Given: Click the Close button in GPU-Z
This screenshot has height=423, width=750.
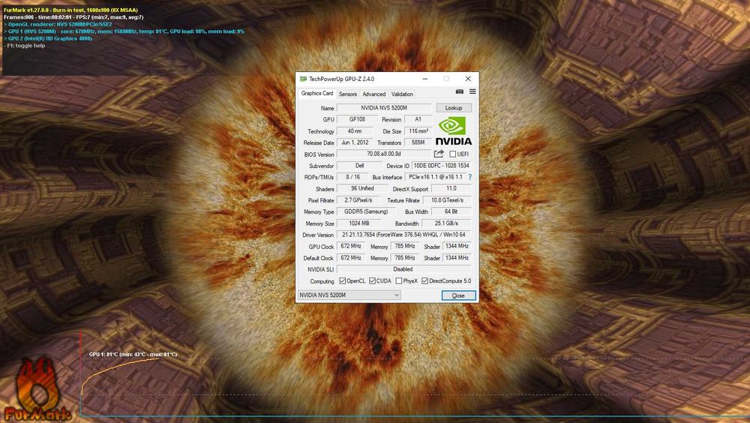Looking at the screenshot, I should (458, 295).
